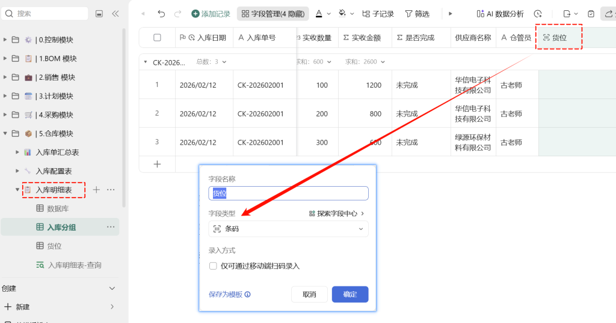Collapse the CK-2026... group row

(146, 62)
